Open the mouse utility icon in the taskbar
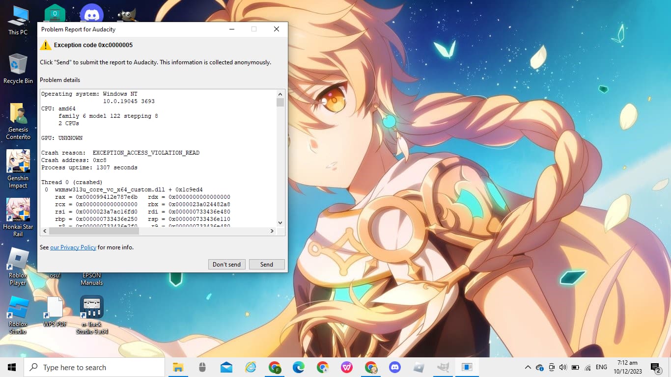Viewport: 671px width, 377px height. pyautogui.click(x=202, y=367)
